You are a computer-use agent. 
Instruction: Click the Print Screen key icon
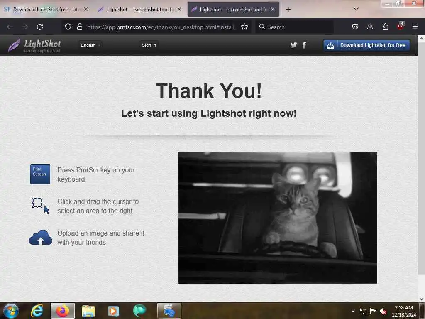40,174
